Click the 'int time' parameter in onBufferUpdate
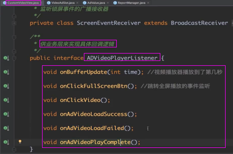This screenshot has height=154, width=233. click(x=124, y=72)
